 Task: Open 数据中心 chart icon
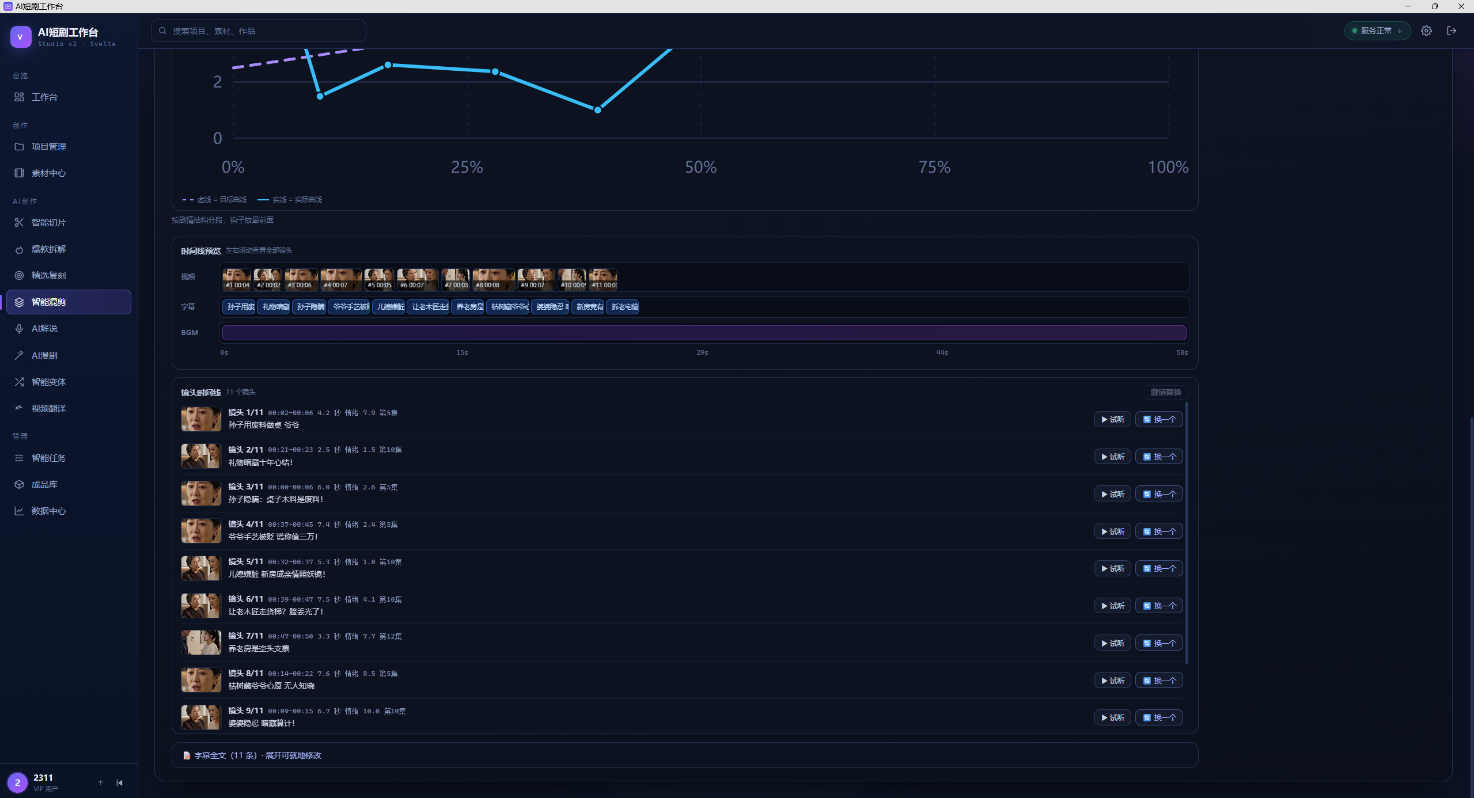click(19, 511)
